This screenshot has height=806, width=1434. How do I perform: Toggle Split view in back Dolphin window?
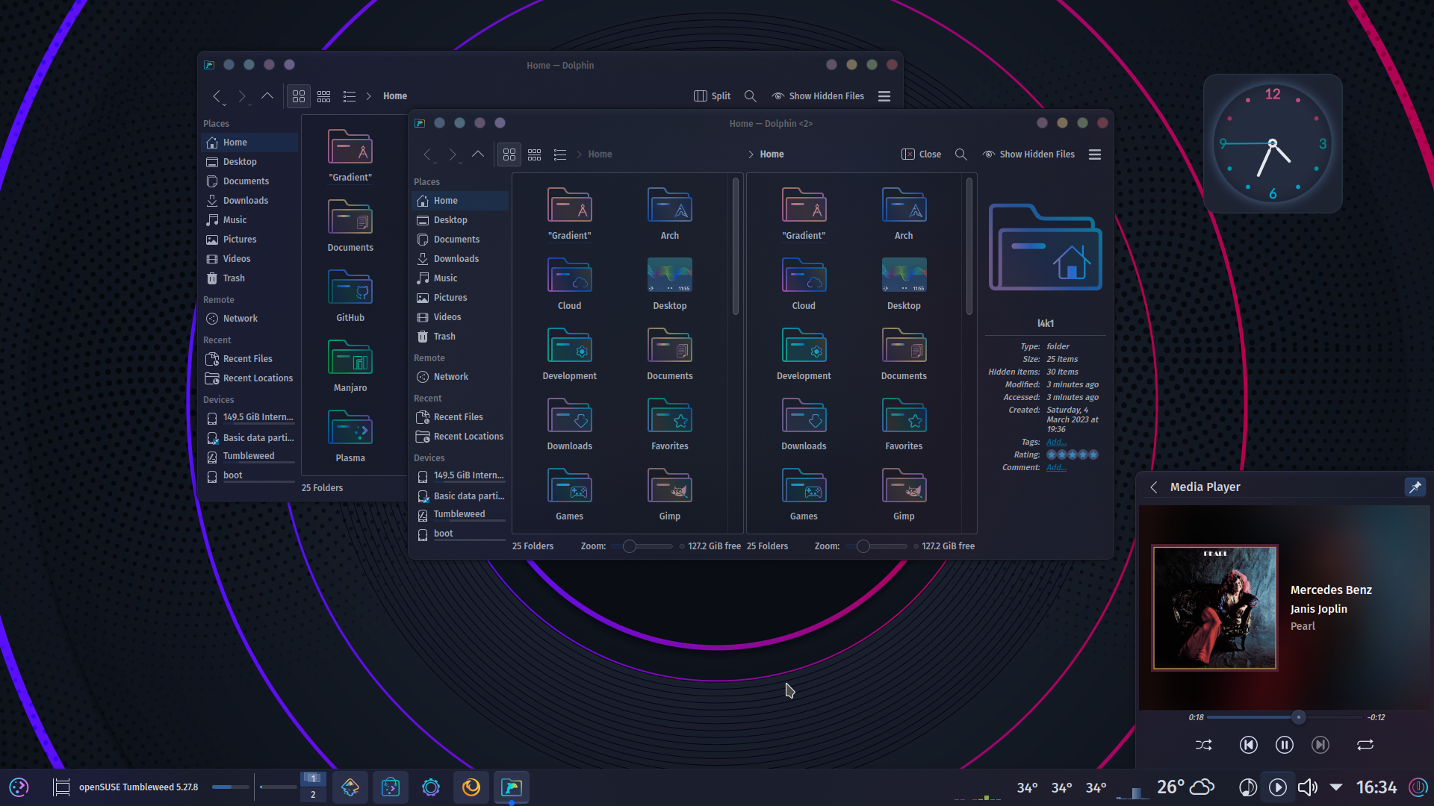pyautogui.click(x=713, y=96)
